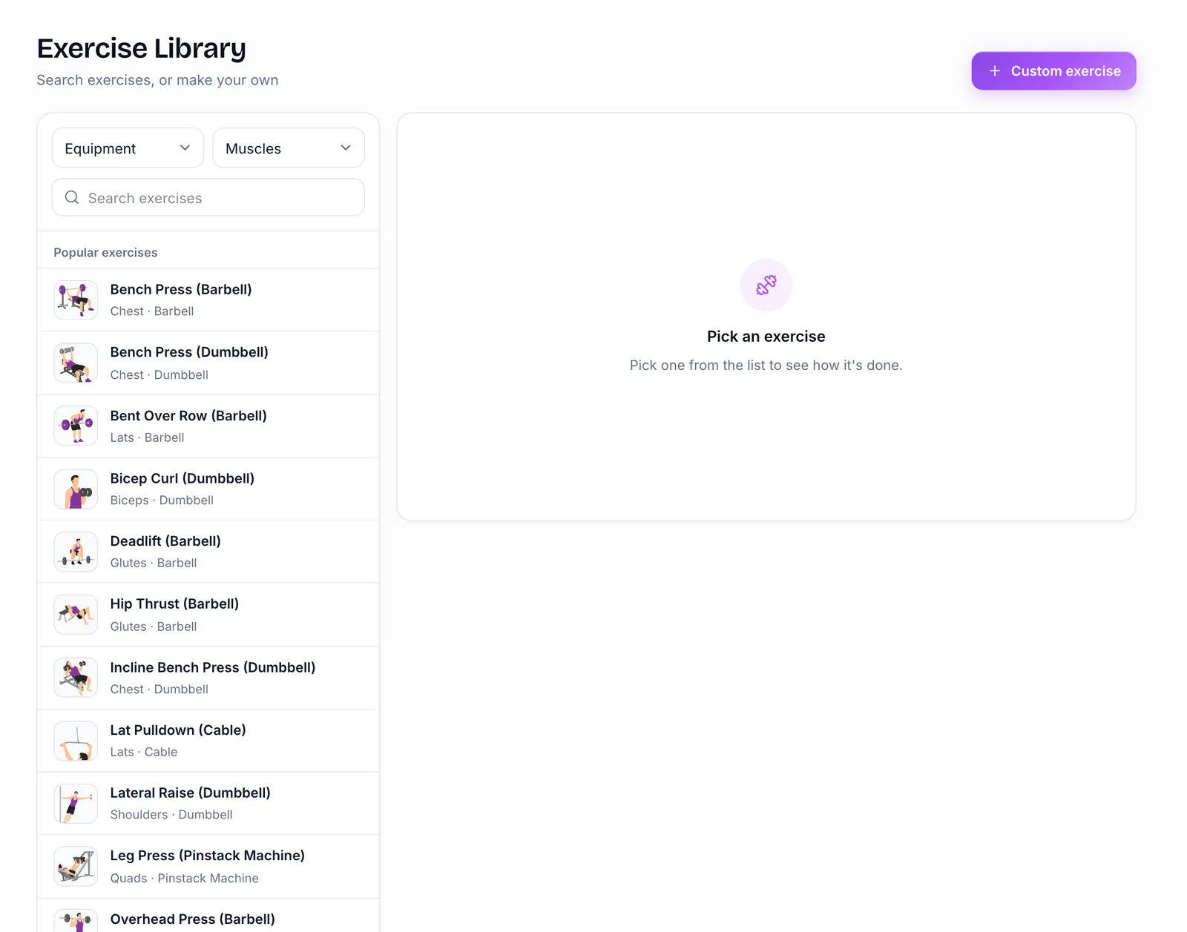The height and width of the screenshot is (932, 1187).
Task: Click the Bicep Curl (Dumbbell) thumbnail image
Action: [76, 489]
